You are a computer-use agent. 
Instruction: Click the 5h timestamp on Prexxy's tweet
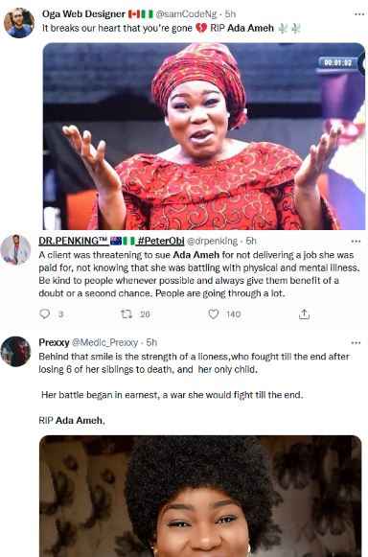coord(151,342)
